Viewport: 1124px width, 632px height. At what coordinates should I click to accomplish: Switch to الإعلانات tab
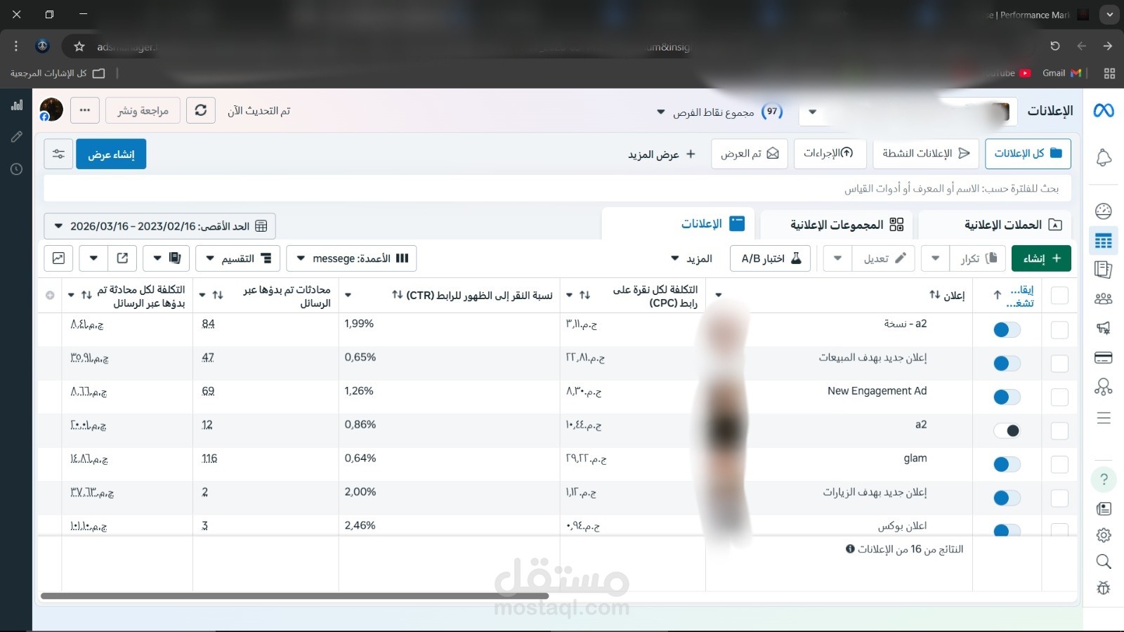click(678, 224)
